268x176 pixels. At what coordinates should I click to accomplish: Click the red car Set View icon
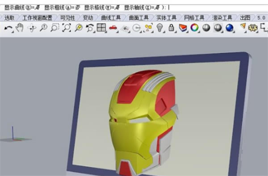[x=113, y=28]
